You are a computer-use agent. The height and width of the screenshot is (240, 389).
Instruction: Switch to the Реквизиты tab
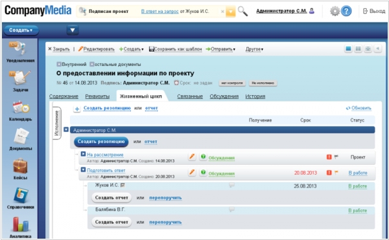point(97,96)
